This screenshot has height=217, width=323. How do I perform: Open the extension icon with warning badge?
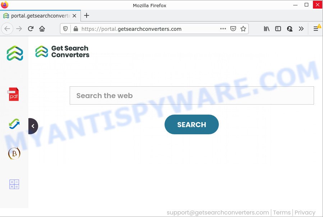click(x=290, y=29)
